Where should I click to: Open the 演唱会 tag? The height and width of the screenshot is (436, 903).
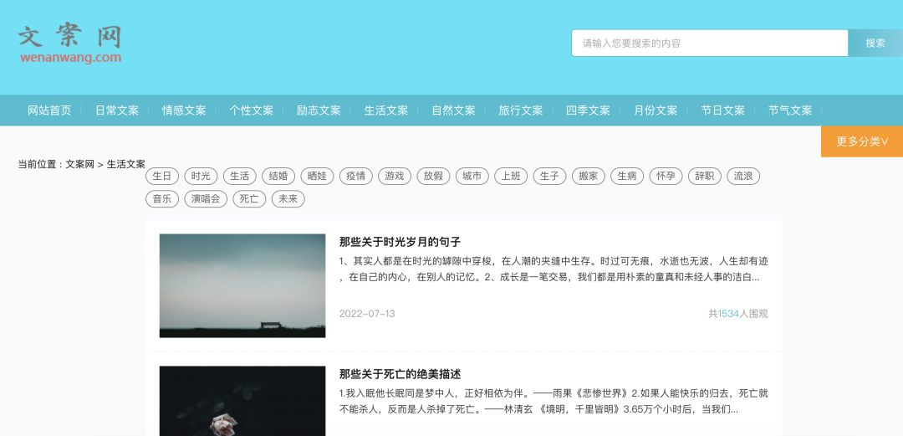point(206,199)
